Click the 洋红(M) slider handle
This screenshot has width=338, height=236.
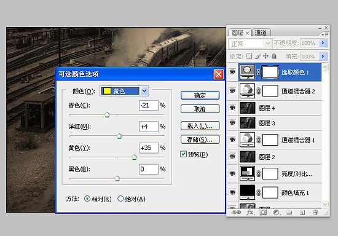(119, 136)
